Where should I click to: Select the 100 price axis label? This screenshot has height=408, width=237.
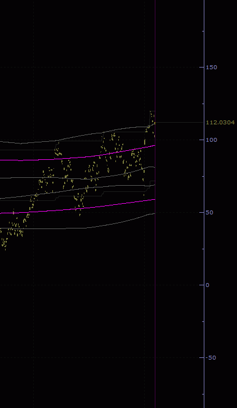tap(211, 140)
